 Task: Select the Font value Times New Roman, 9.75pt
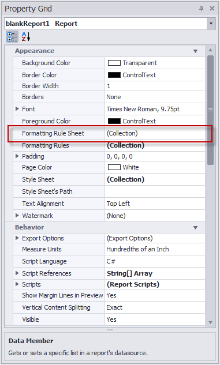click(x=155, y=109)
